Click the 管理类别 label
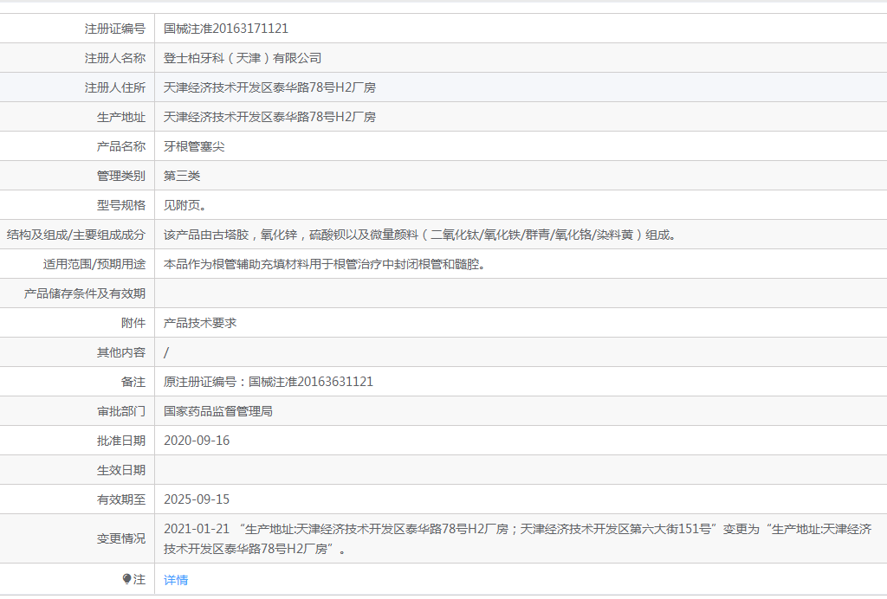This screenshot has width=887, height=599. (x=121, y=176)
